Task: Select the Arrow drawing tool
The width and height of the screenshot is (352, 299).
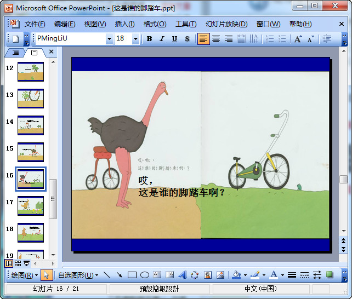Action: click(120, 275)
